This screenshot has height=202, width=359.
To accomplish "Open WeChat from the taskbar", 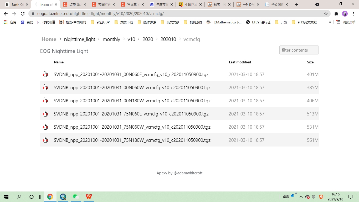I will 76,197.
